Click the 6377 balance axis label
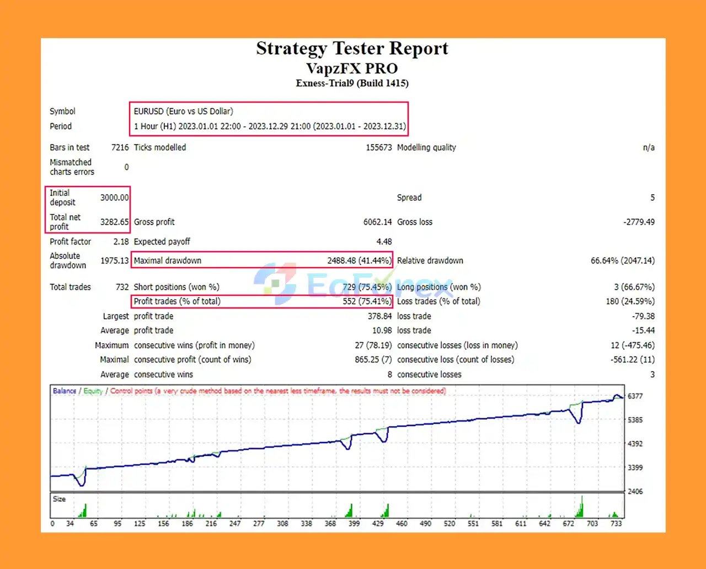The width and height of the screenshot is (706, 569). click(x=635, y=396)
